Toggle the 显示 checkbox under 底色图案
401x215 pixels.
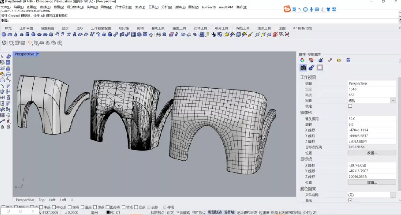(x=350, y=201)
